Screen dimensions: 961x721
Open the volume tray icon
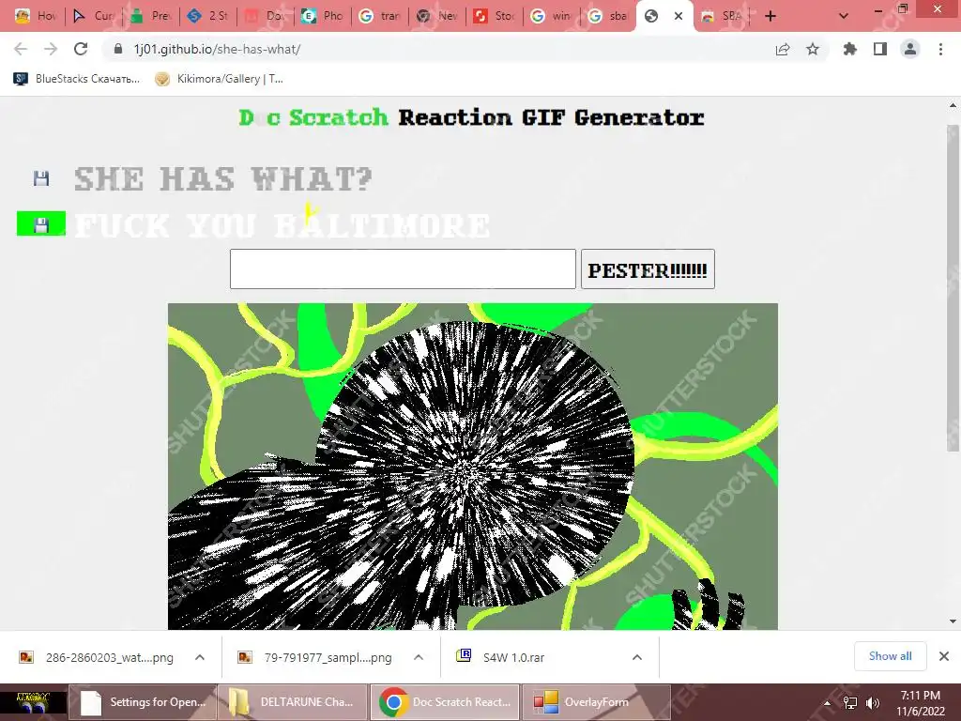(x=873, y=702)
